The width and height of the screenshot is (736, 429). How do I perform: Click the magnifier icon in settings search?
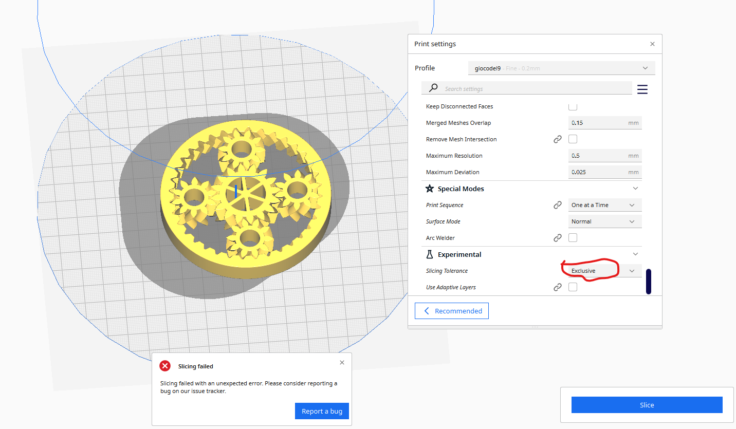[433, 88]
